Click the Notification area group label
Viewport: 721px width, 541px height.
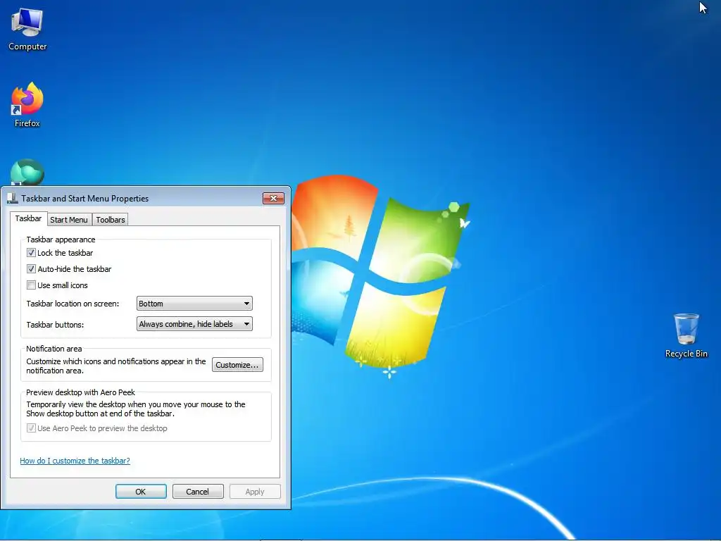point(54,349)
